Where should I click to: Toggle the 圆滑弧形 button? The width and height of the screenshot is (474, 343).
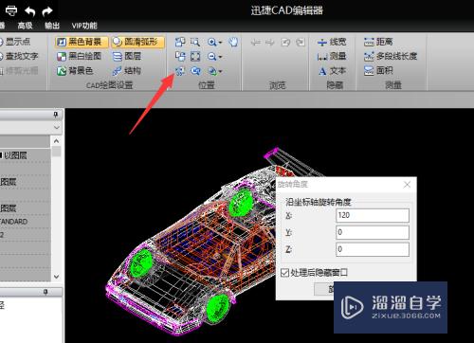click(138, 42)
